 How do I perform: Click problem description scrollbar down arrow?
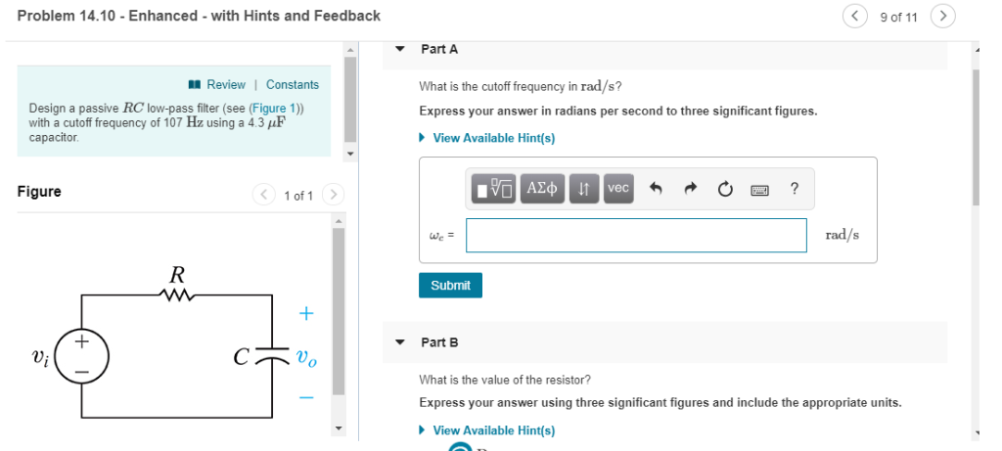(350, 153)
